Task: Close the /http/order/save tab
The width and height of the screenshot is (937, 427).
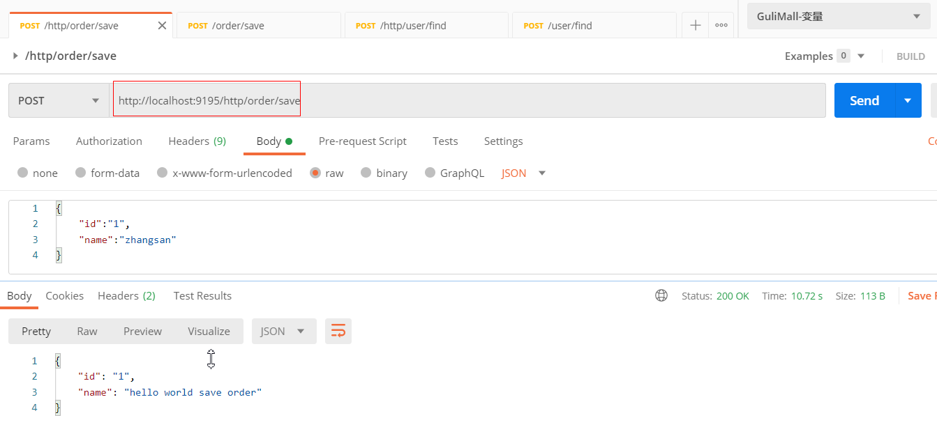Action: click(x=162, y=26)
